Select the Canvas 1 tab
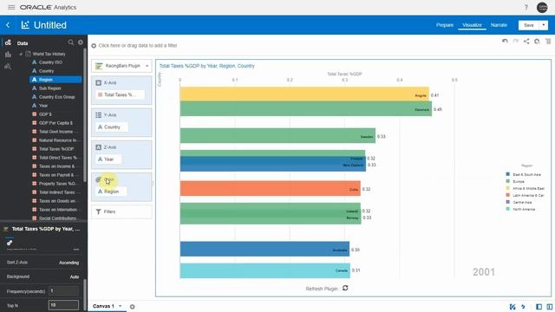 103,306
